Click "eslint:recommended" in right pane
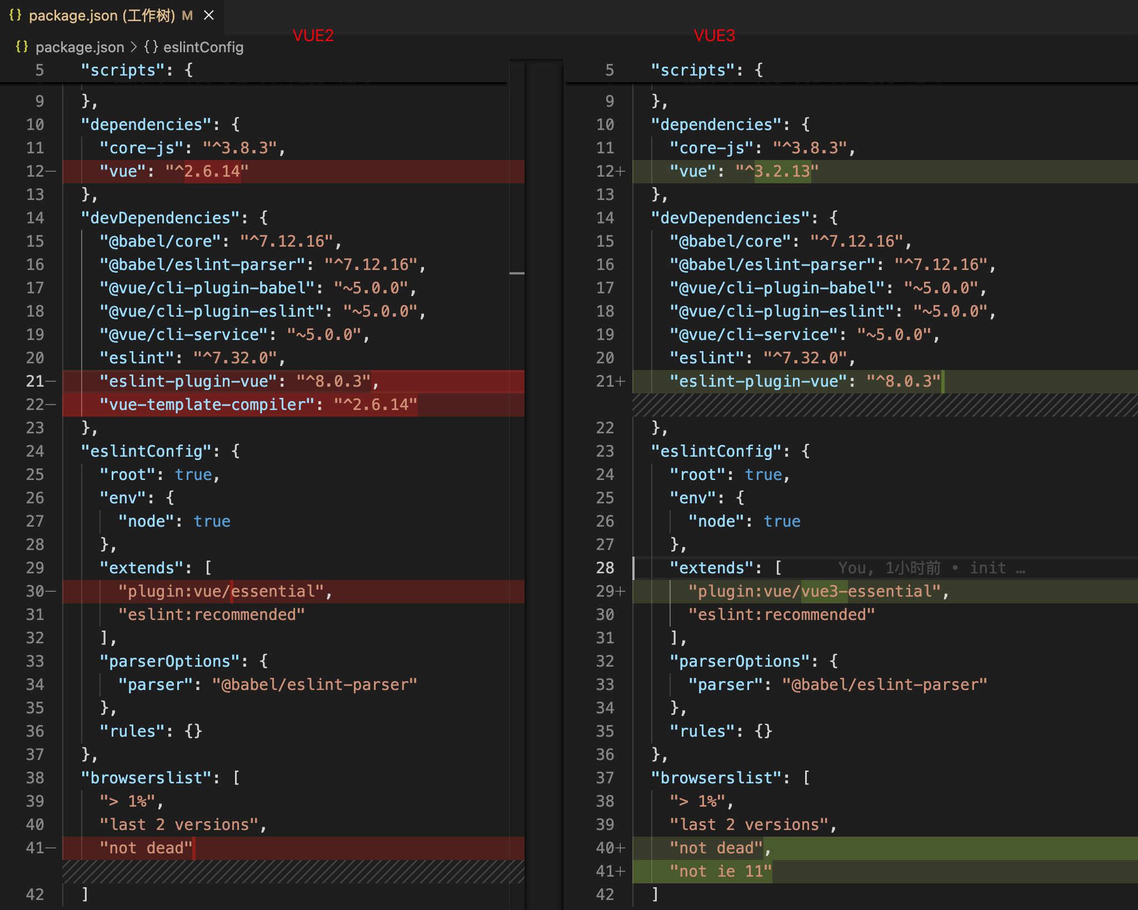The width and height of the screenshot is (1138, 910). 782,614
